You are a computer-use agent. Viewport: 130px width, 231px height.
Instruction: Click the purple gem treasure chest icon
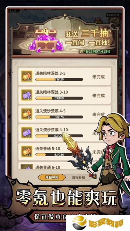pyautogui.click(x=46, y=40)
